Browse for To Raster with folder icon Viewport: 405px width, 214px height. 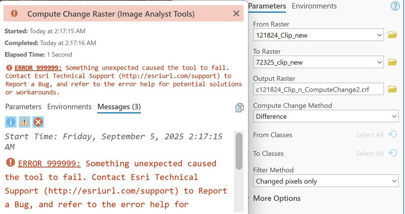(x=392, y=62)
